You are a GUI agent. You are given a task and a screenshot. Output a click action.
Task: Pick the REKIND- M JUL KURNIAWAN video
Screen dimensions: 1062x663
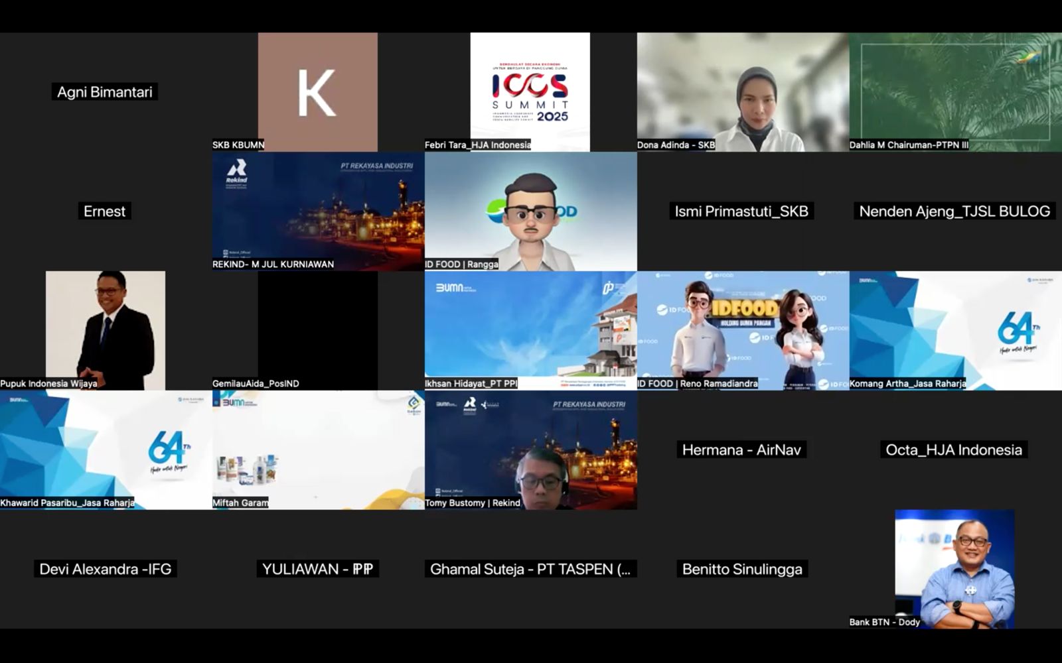tap(318, 211)
